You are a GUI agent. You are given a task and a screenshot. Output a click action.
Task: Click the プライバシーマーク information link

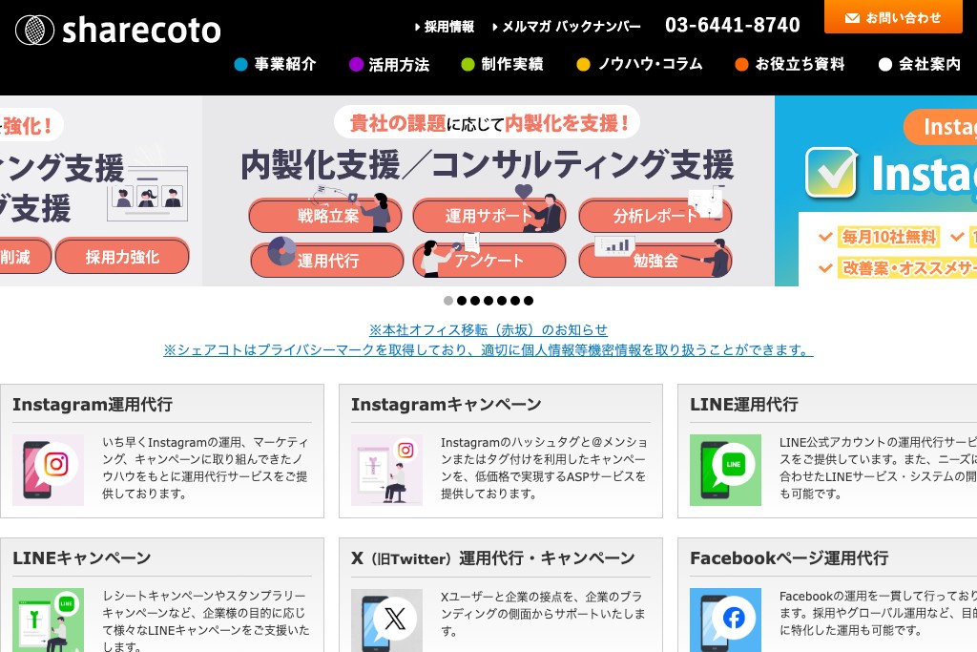click(488, 349)
